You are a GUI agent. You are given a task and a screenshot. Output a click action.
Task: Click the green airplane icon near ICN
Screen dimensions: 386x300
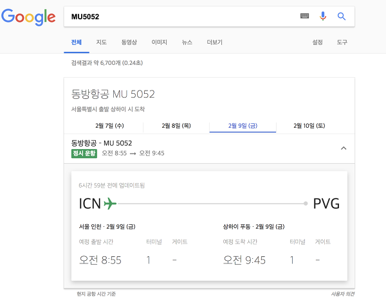(110, 204)
